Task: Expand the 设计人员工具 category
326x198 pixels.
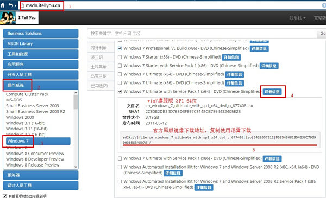Action: click(x=41, y=186)
